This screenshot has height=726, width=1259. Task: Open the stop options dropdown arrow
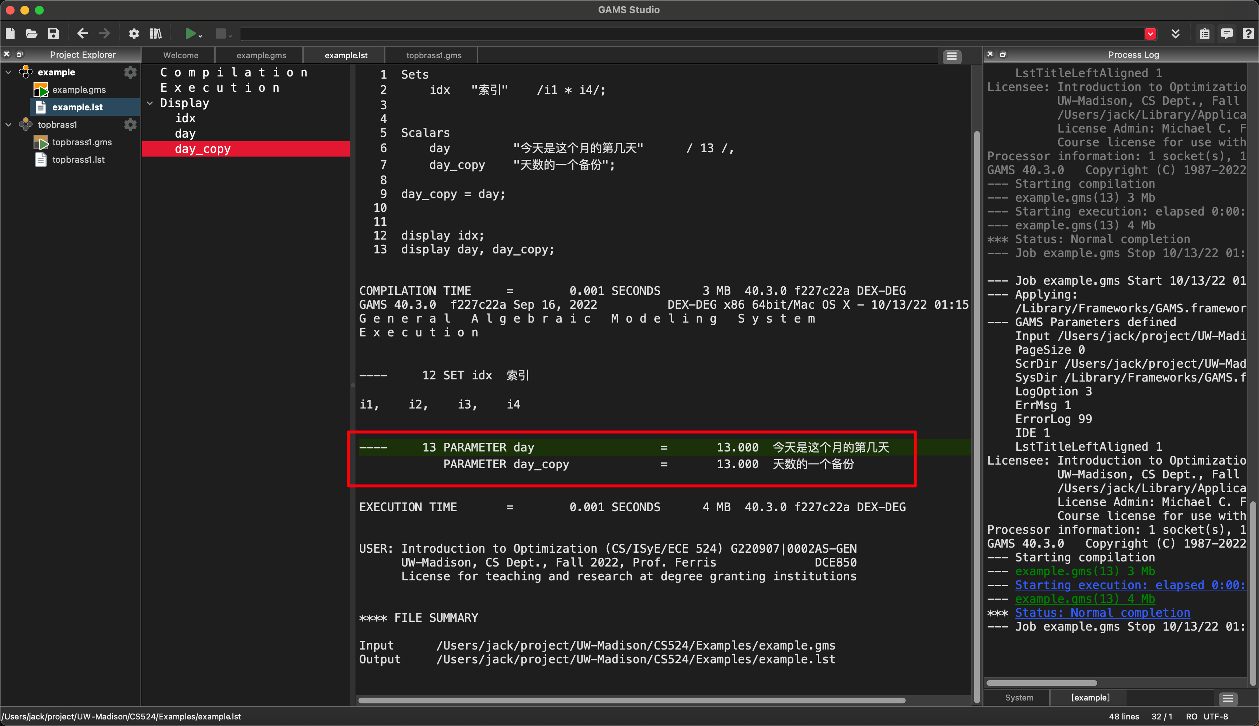tap(231, 35)
